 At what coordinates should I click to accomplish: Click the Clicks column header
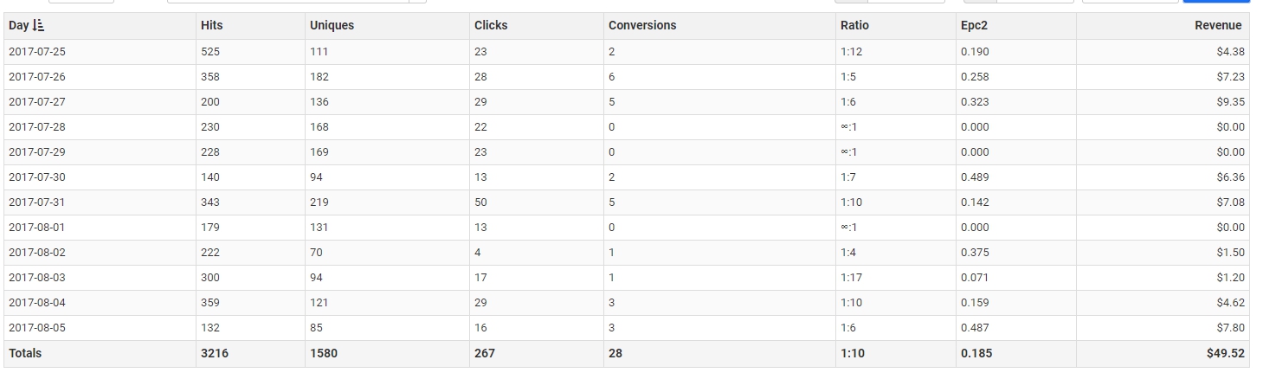click(491, 26)
